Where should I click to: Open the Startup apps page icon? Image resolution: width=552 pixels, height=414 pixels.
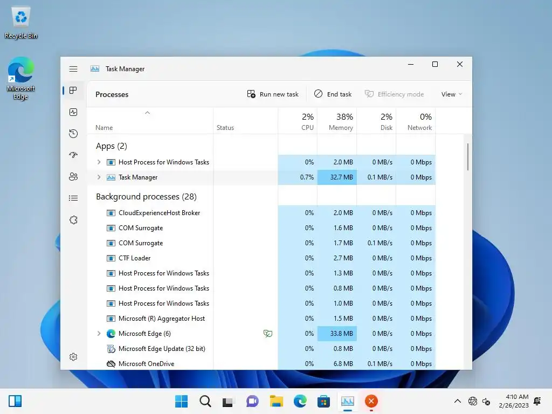73,155
